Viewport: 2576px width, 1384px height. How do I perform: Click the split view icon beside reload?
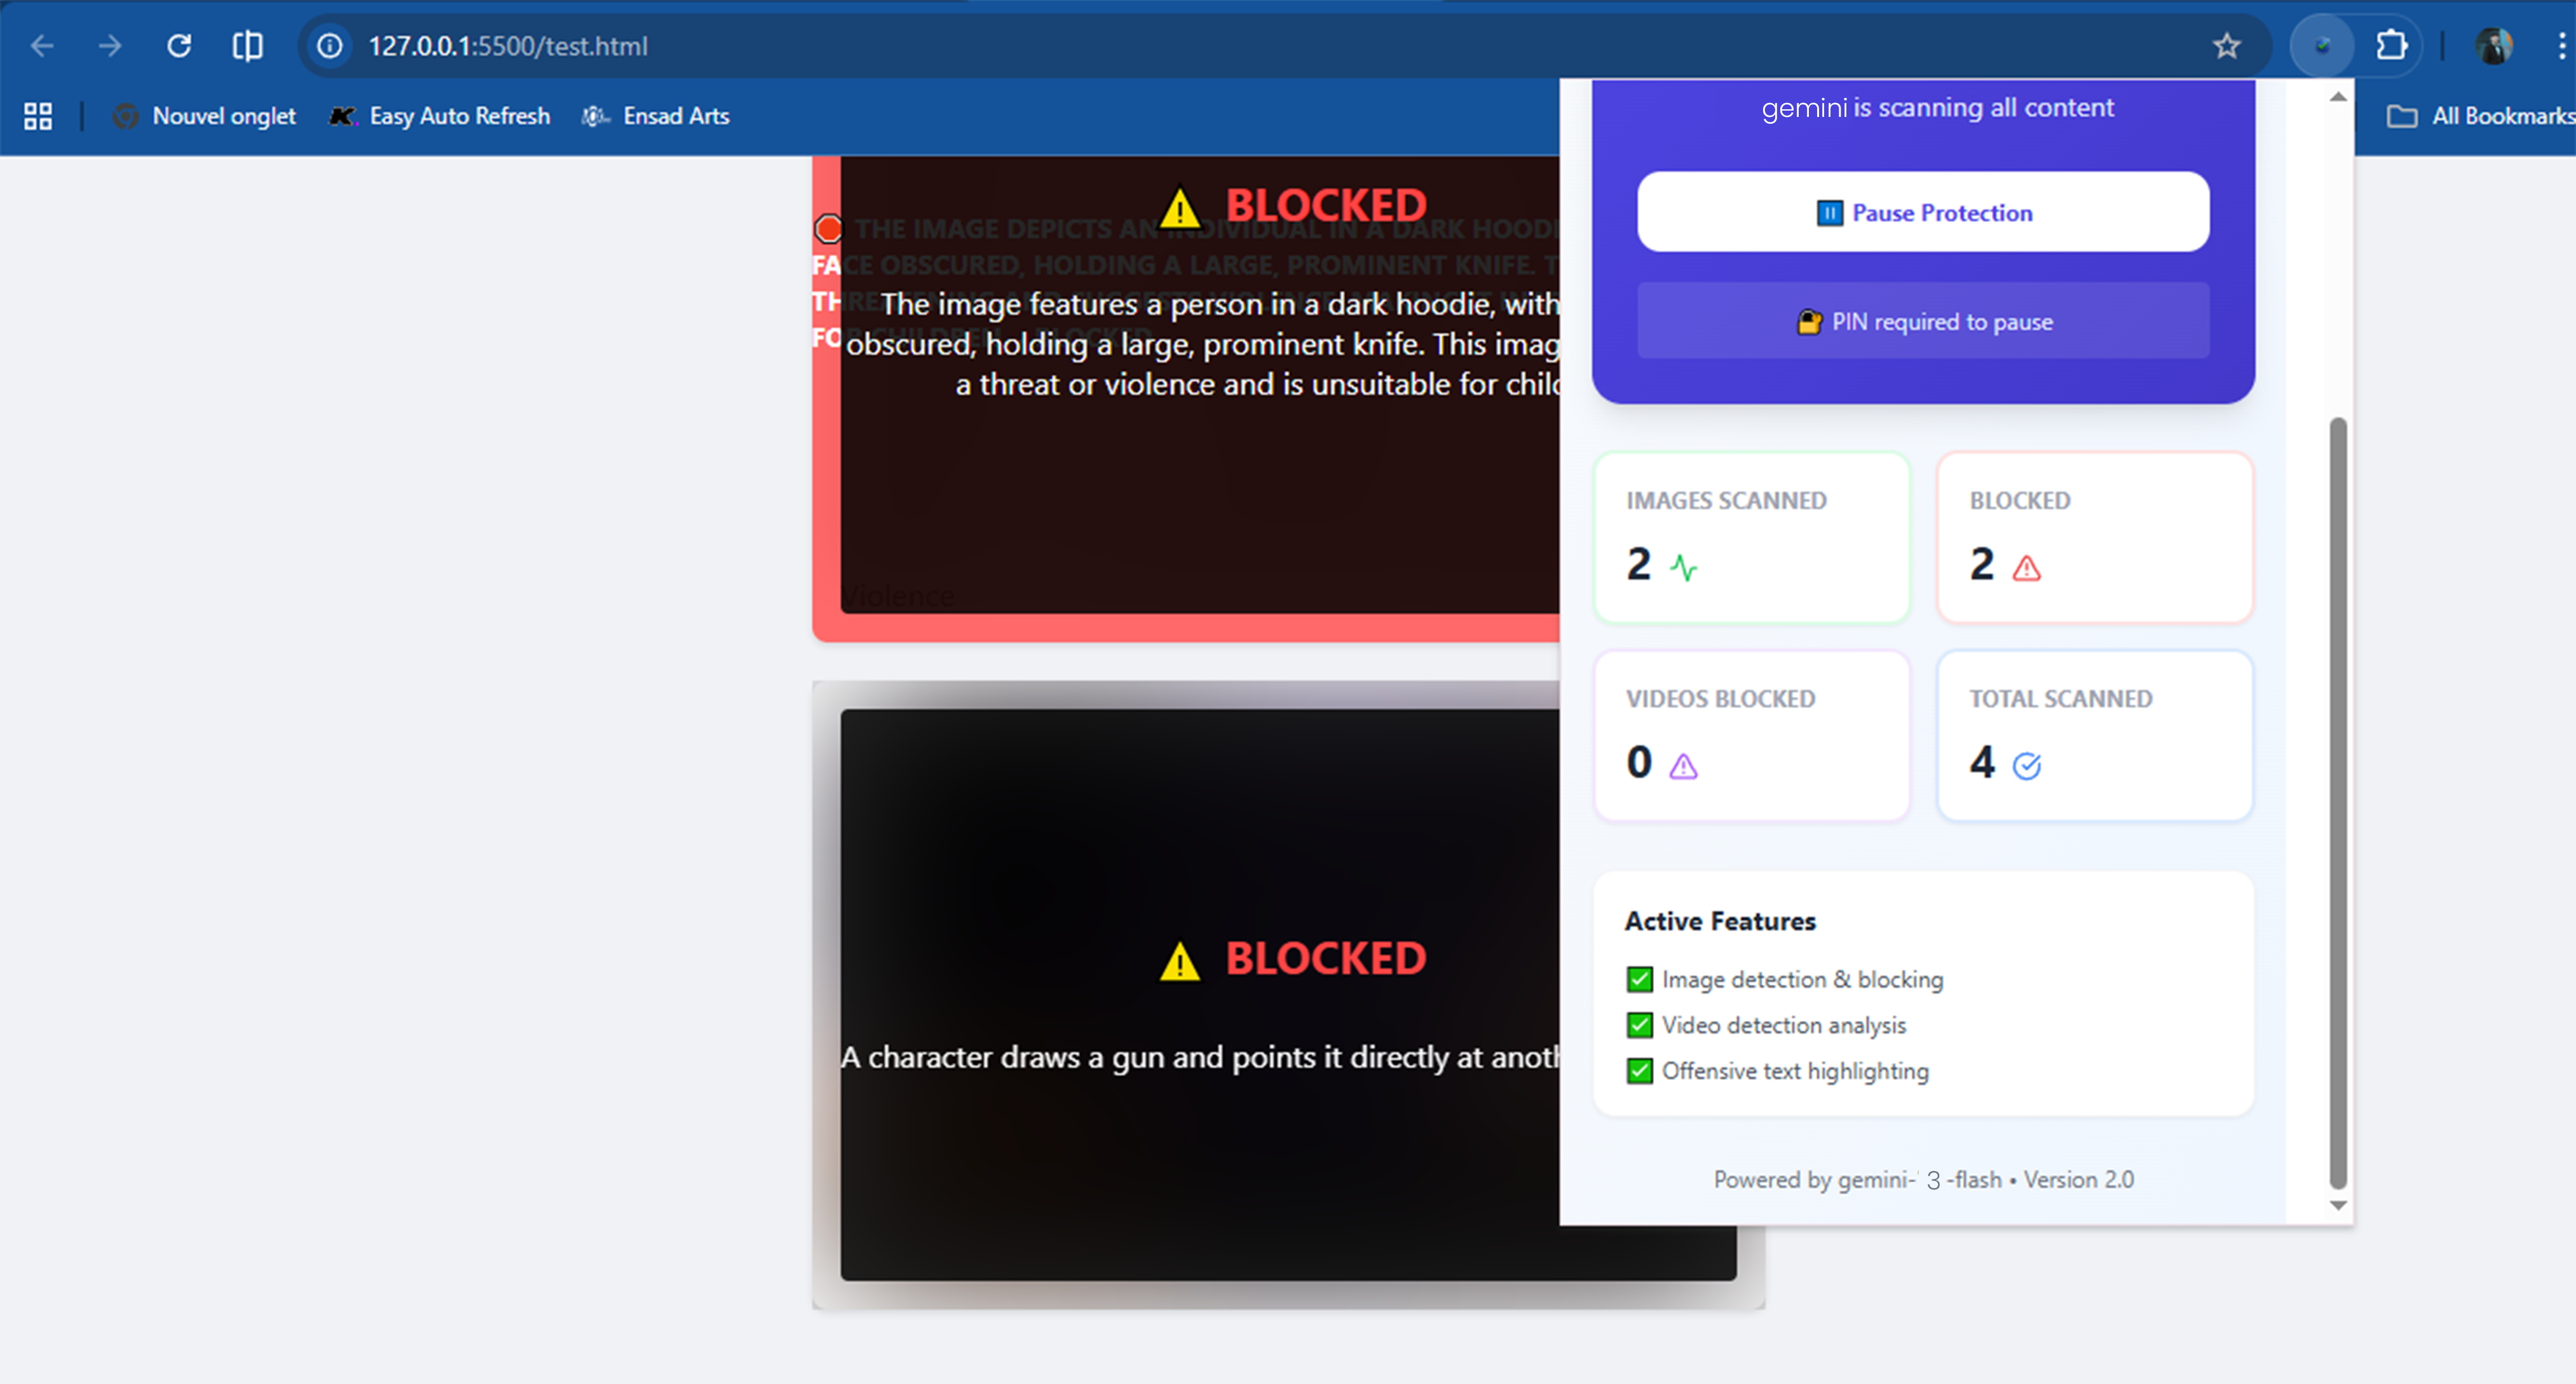click(x=247, y=46)
